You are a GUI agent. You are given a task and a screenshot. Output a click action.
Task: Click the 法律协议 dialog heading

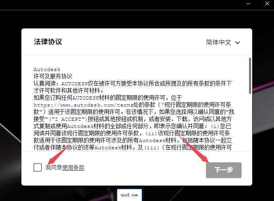coord(48,42)
